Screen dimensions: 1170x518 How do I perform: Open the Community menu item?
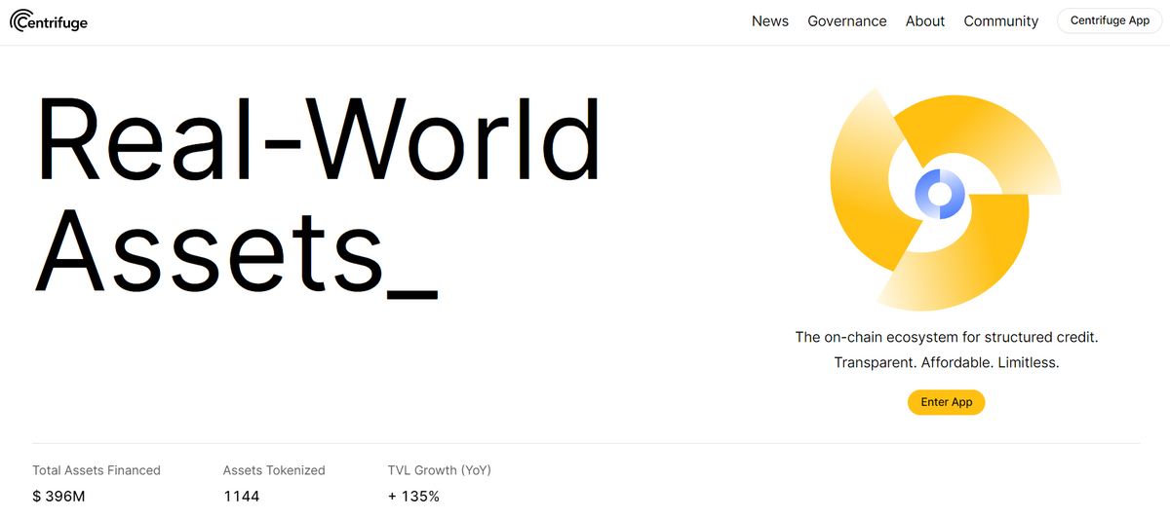[1001, 21]
